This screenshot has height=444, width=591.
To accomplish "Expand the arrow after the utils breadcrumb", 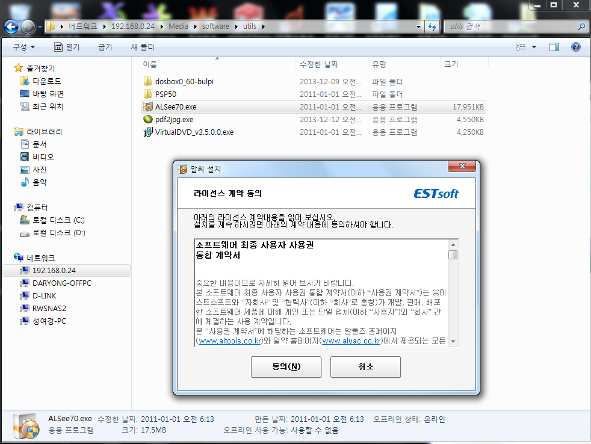I will click(263, 26).
